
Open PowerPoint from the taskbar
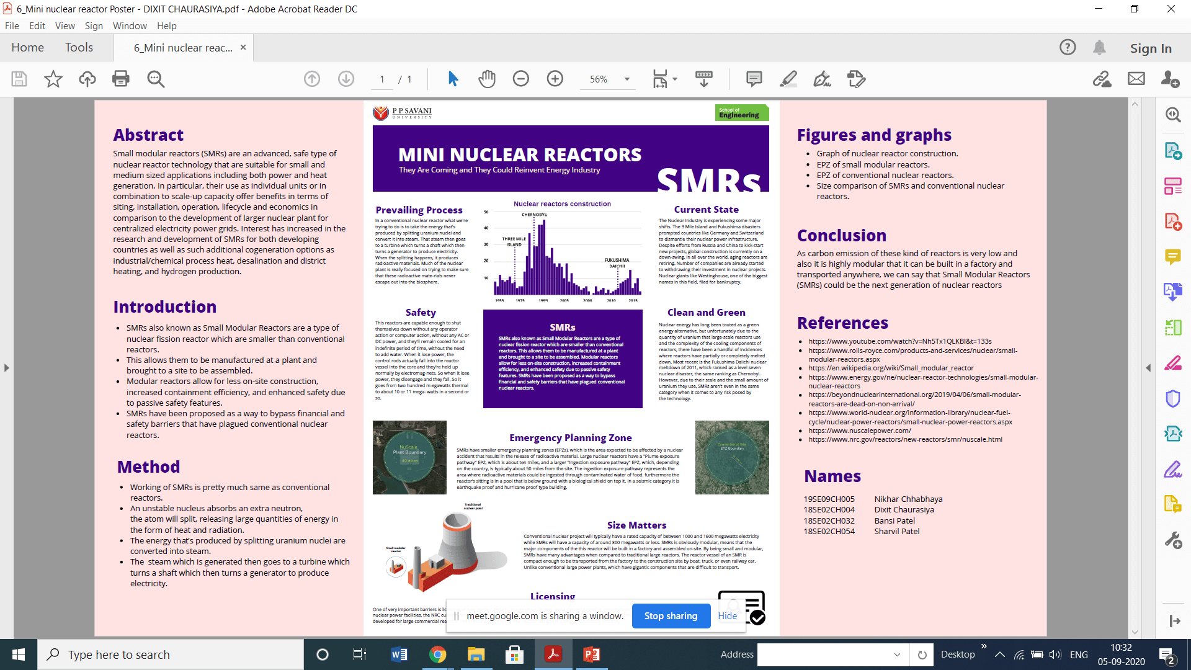[591, 654]
